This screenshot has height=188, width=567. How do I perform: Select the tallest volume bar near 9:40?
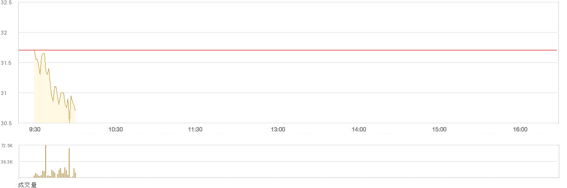click(46, 161)
